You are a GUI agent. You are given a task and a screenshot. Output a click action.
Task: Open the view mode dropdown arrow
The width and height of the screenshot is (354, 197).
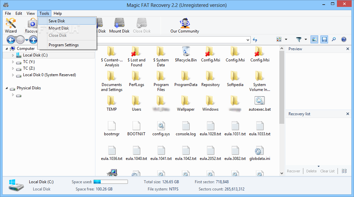click(286, 39)
